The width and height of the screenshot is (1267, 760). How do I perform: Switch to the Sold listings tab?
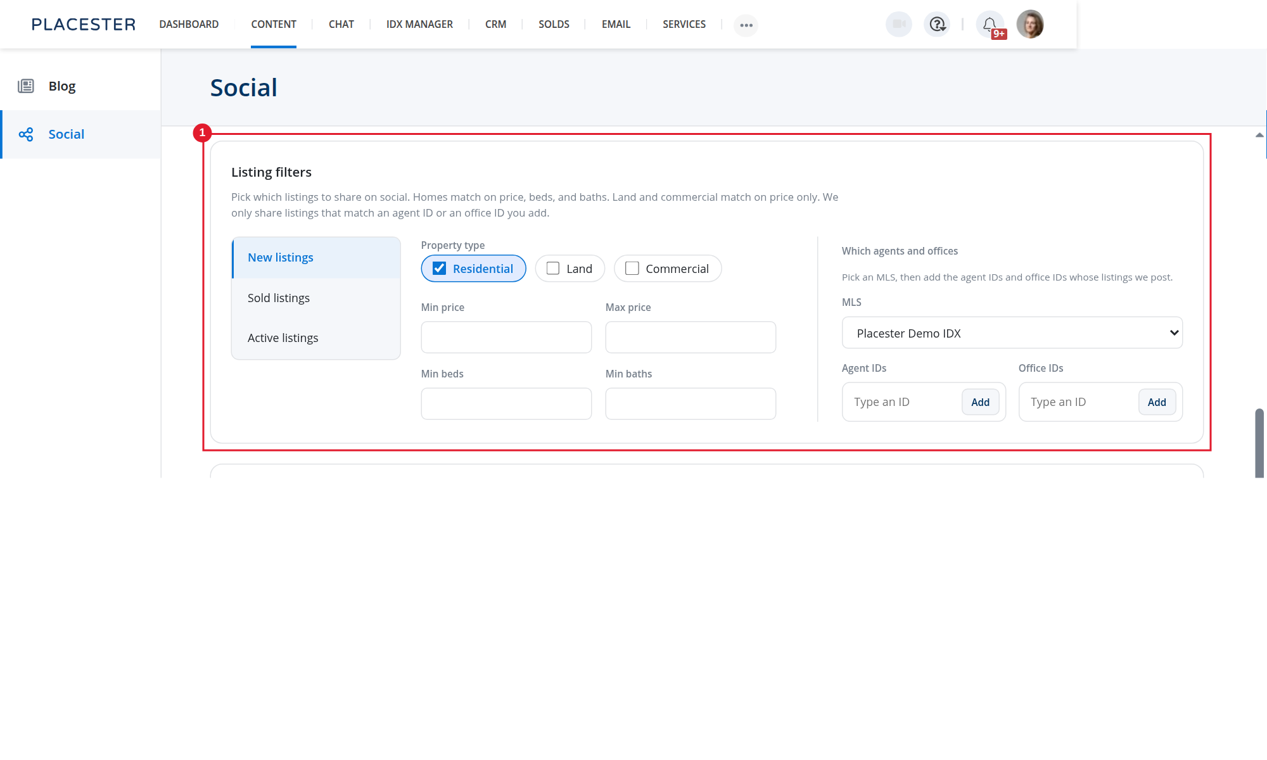pyautogui.click(x=316, y=298)
